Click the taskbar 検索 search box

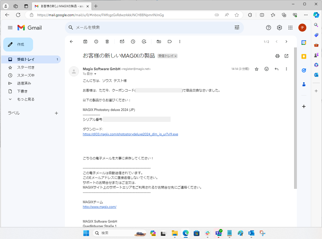coord(120,233)
